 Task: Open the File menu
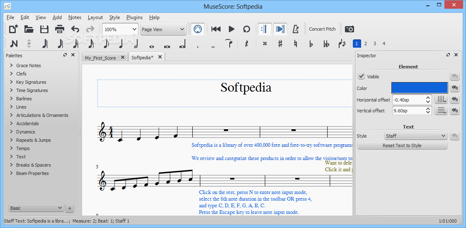coord(10,17)
